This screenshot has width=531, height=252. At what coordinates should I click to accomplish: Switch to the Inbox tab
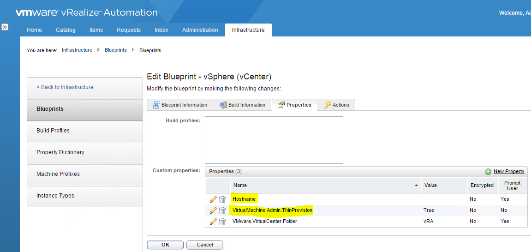coord(161,30)
